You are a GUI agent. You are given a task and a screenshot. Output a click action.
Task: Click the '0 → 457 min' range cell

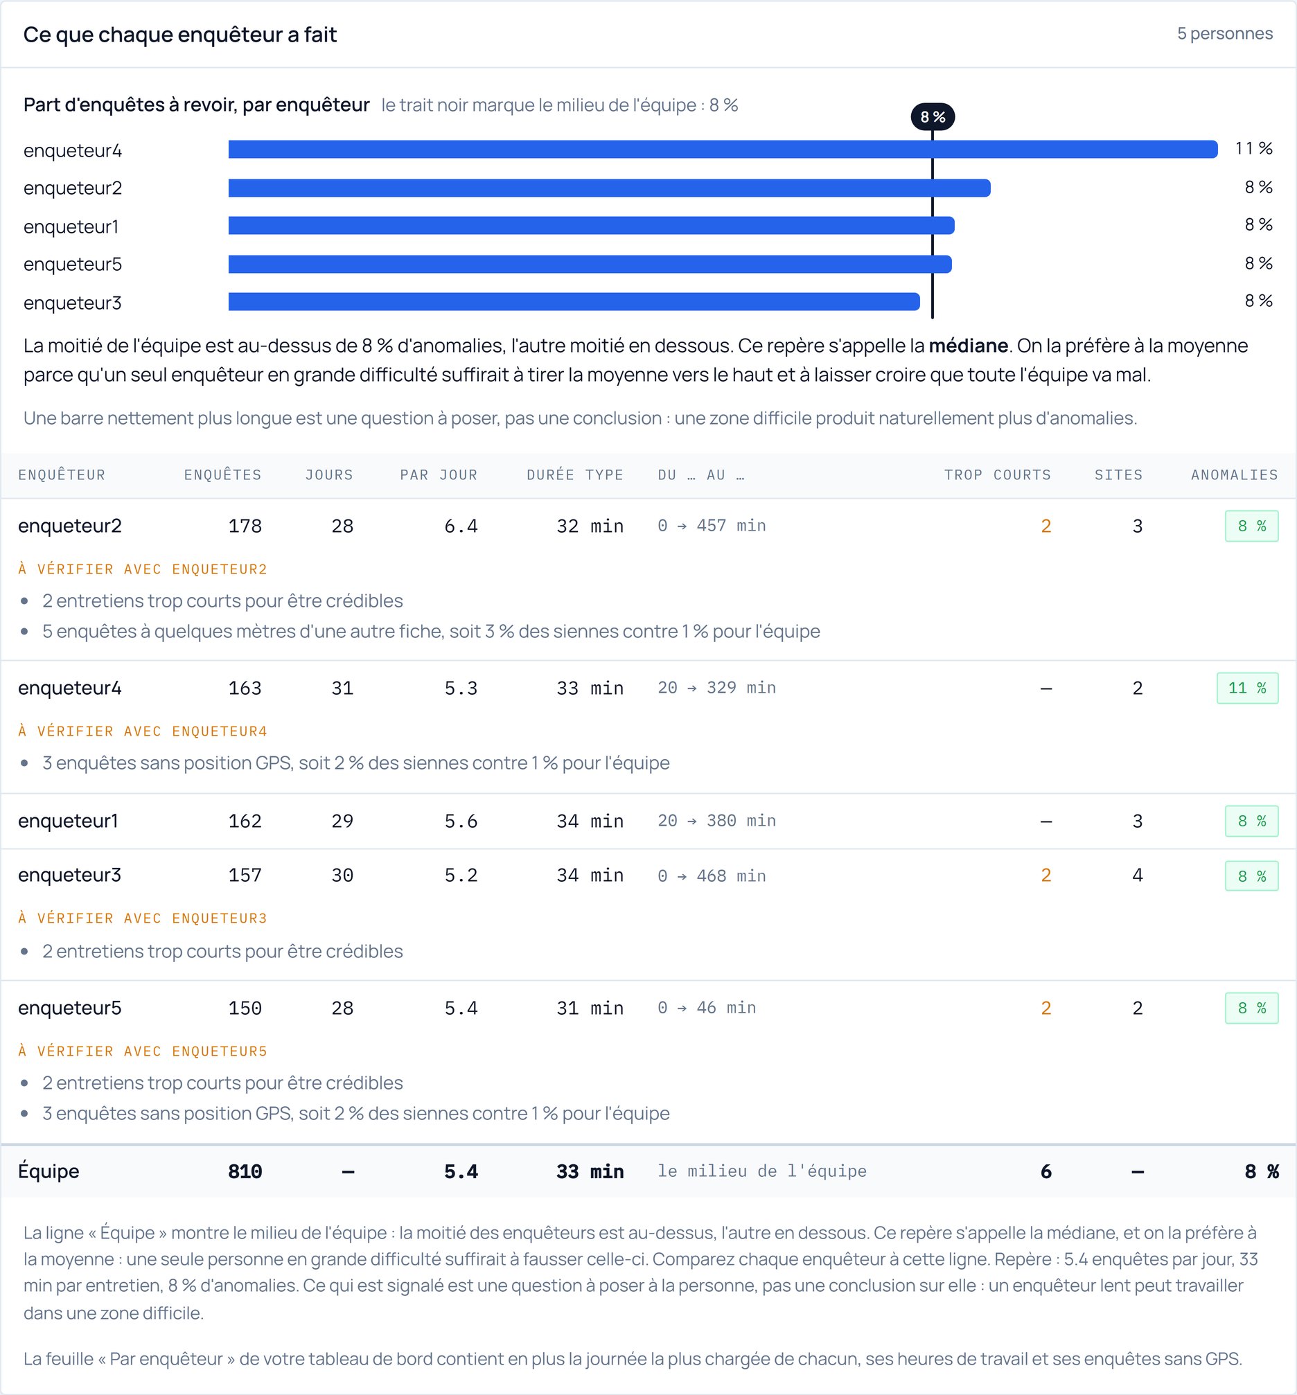point(712,526)
